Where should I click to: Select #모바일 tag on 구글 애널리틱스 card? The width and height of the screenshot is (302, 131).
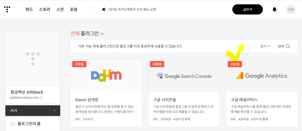tap(244, 119)
